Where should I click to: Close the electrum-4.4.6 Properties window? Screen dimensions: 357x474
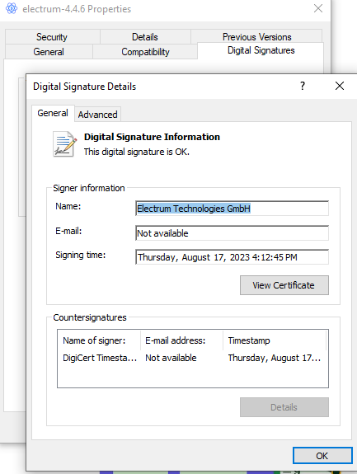(x=318, y=8)
